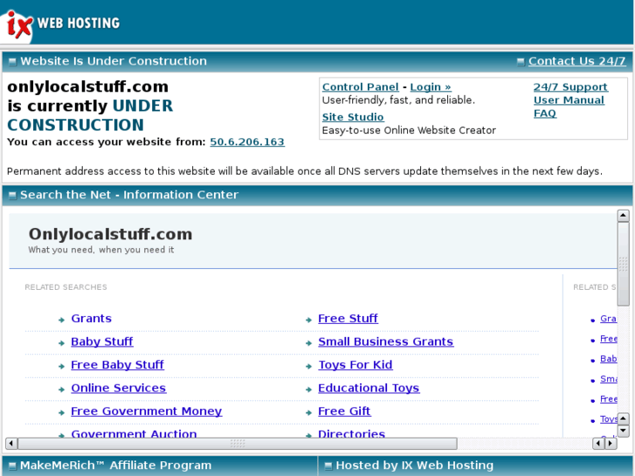The width and height of the screenshot is (635, 476).
Task: Click horizontal scrollbar left arrow
Action: (x=11, y=443)
